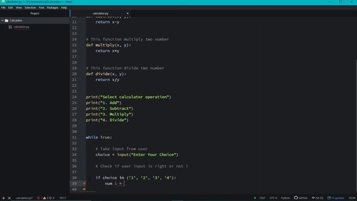Click the '# Take input from user' comment
357x201 pixels.
pyautogui.click(x=122, y=149)
